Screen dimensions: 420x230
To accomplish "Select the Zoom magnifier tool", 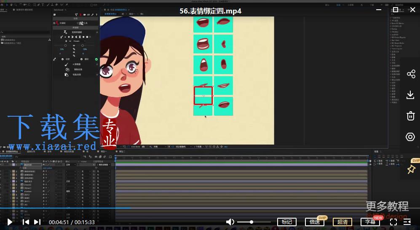I will tap(16, 5).
